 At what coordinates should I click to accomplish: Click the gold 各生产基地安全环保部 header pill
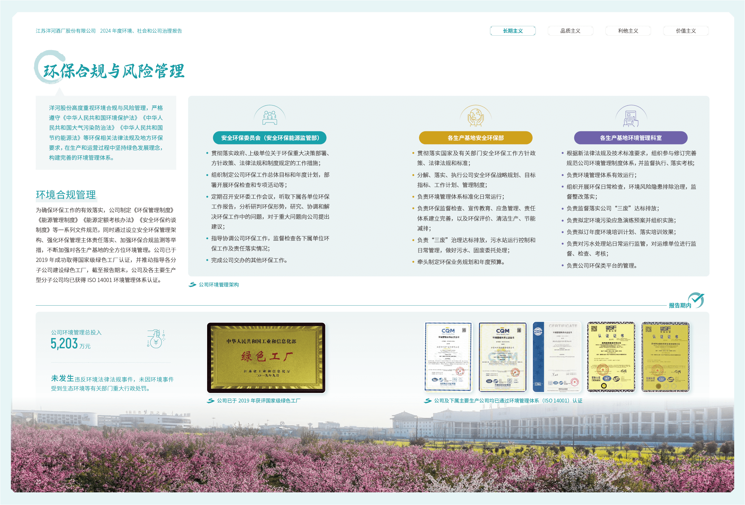pyautogui.click(x=475, y=138)
